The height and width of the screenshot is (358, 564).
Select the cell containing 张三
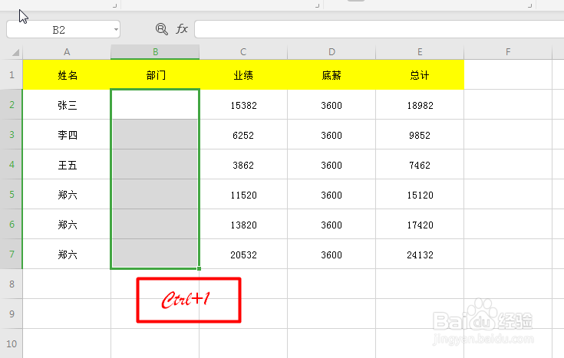pyautogui.click(x=67, y=104)
